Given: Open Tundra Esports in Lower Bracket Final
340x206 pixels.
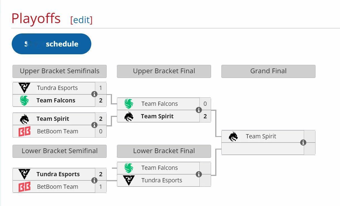Looking at the screenshot, I should 162,180.
